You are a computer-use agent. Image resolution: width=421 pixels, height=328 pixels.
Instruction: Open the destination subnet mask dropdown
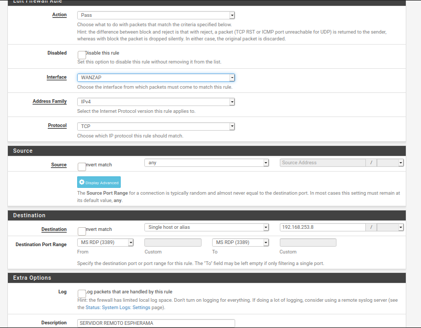coord(390,227)
